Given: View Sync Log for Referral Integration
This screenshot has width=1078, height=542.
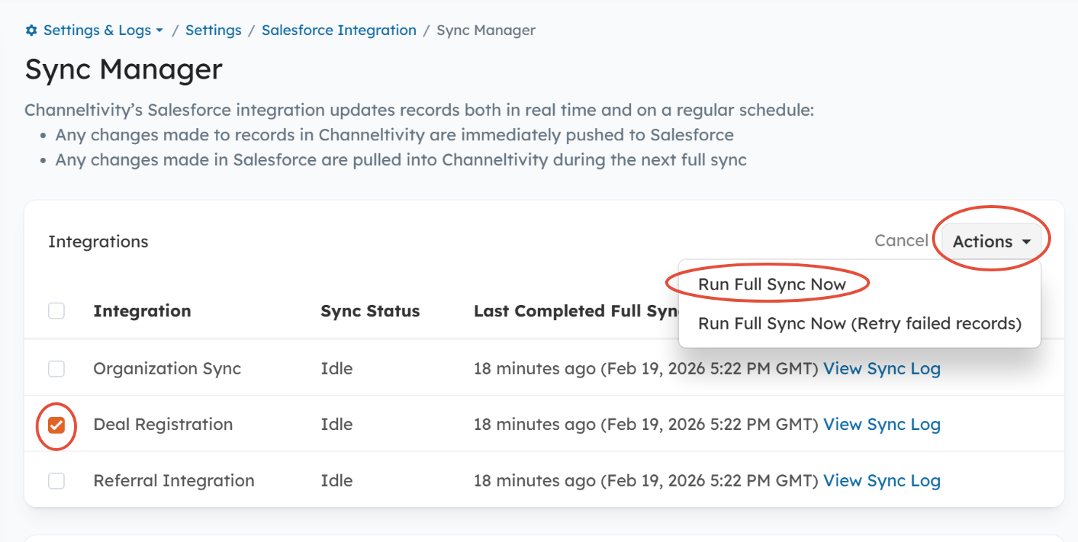Looking at the screenshot, I should click(x=882, y=481).
